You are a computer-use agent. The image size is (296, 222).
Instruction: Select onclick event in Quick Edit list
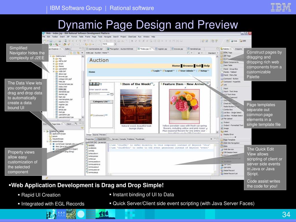[x=90, y=145]
